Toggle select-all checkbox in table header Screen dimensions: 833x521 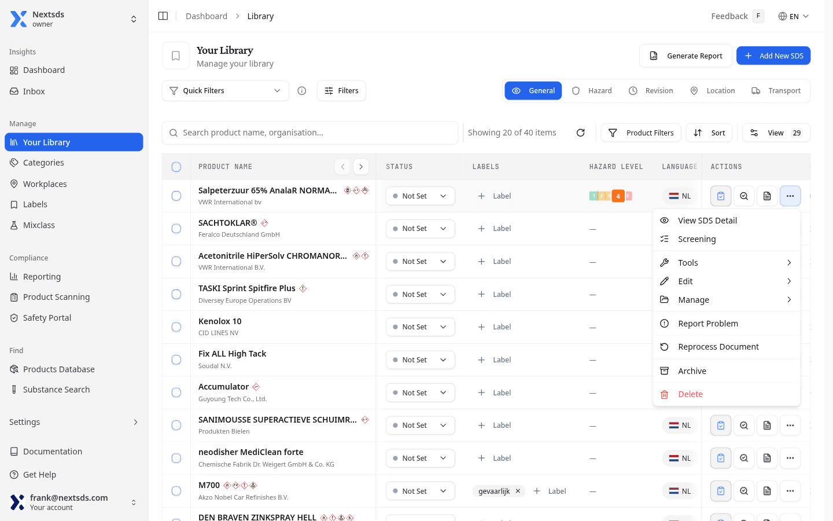click(176, 167)
